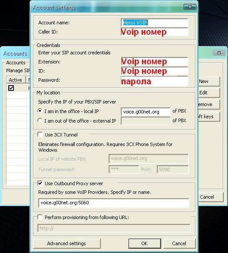The width and height of the screenshot is (228, 253).
Task: Click 'Specify the IP of your PBX/SIP server' text
Action: [x=77, y=102]
